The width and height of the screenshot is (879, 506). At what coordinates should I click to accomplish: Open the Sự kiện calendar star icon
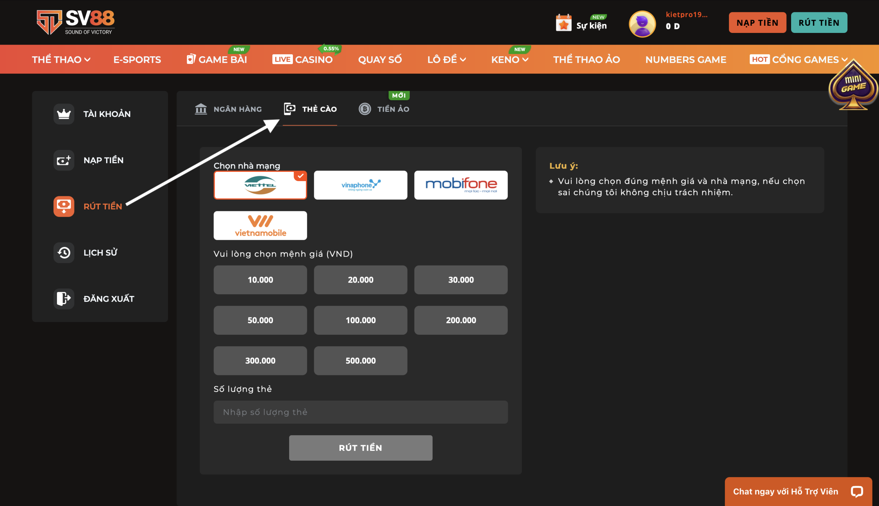tap(563, 24)
